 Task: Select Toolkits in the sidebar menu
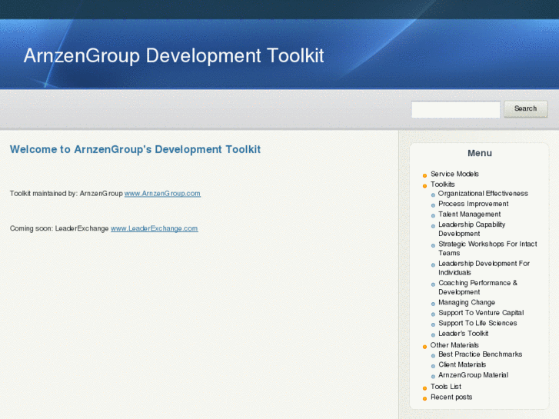tap(442, 185)
